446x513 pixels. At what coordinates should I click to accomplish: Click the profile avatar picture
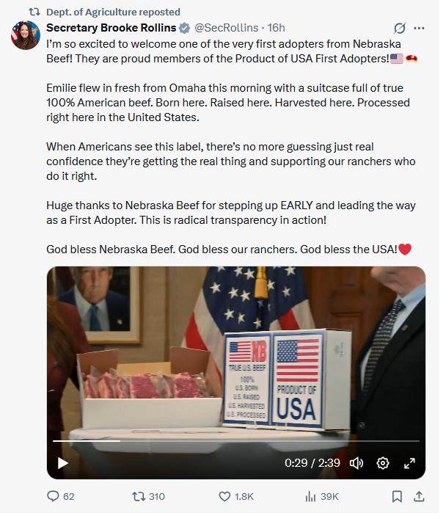pyautogui.click(x=26, y=35)
